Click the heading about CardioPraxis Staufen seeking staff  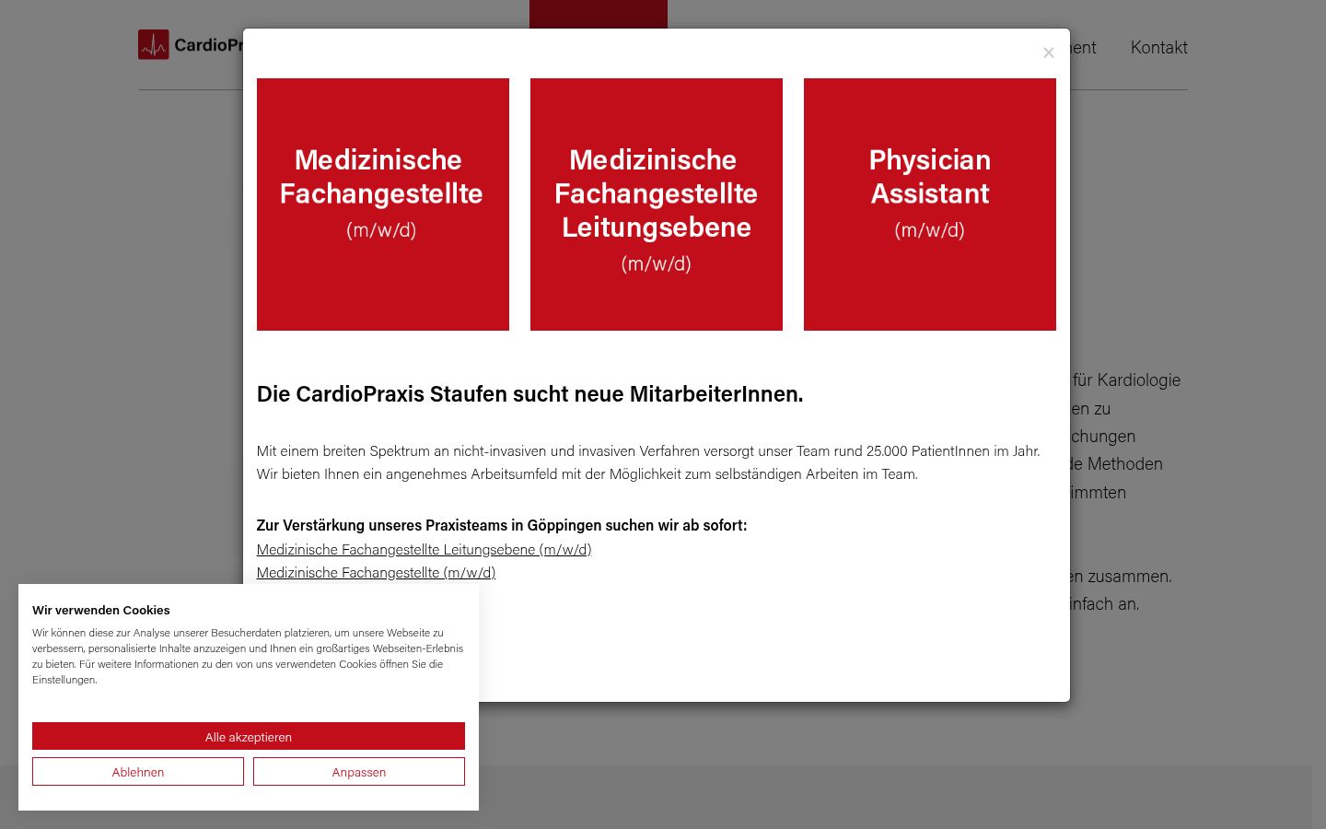(x=530, y=393)
